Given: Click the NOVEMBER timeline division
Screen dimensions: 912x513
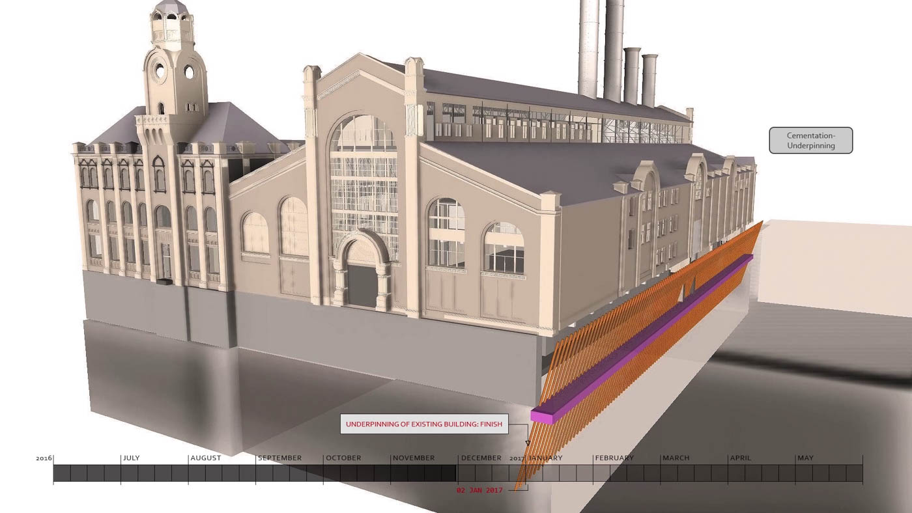Looking at the screenshot, I should pyautogui.click(x=413, y=458).
